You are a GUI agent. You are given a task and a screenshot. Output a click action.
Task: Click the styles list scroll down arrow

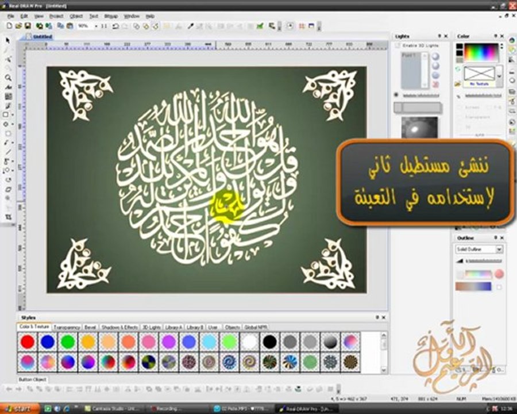(384, 370)
